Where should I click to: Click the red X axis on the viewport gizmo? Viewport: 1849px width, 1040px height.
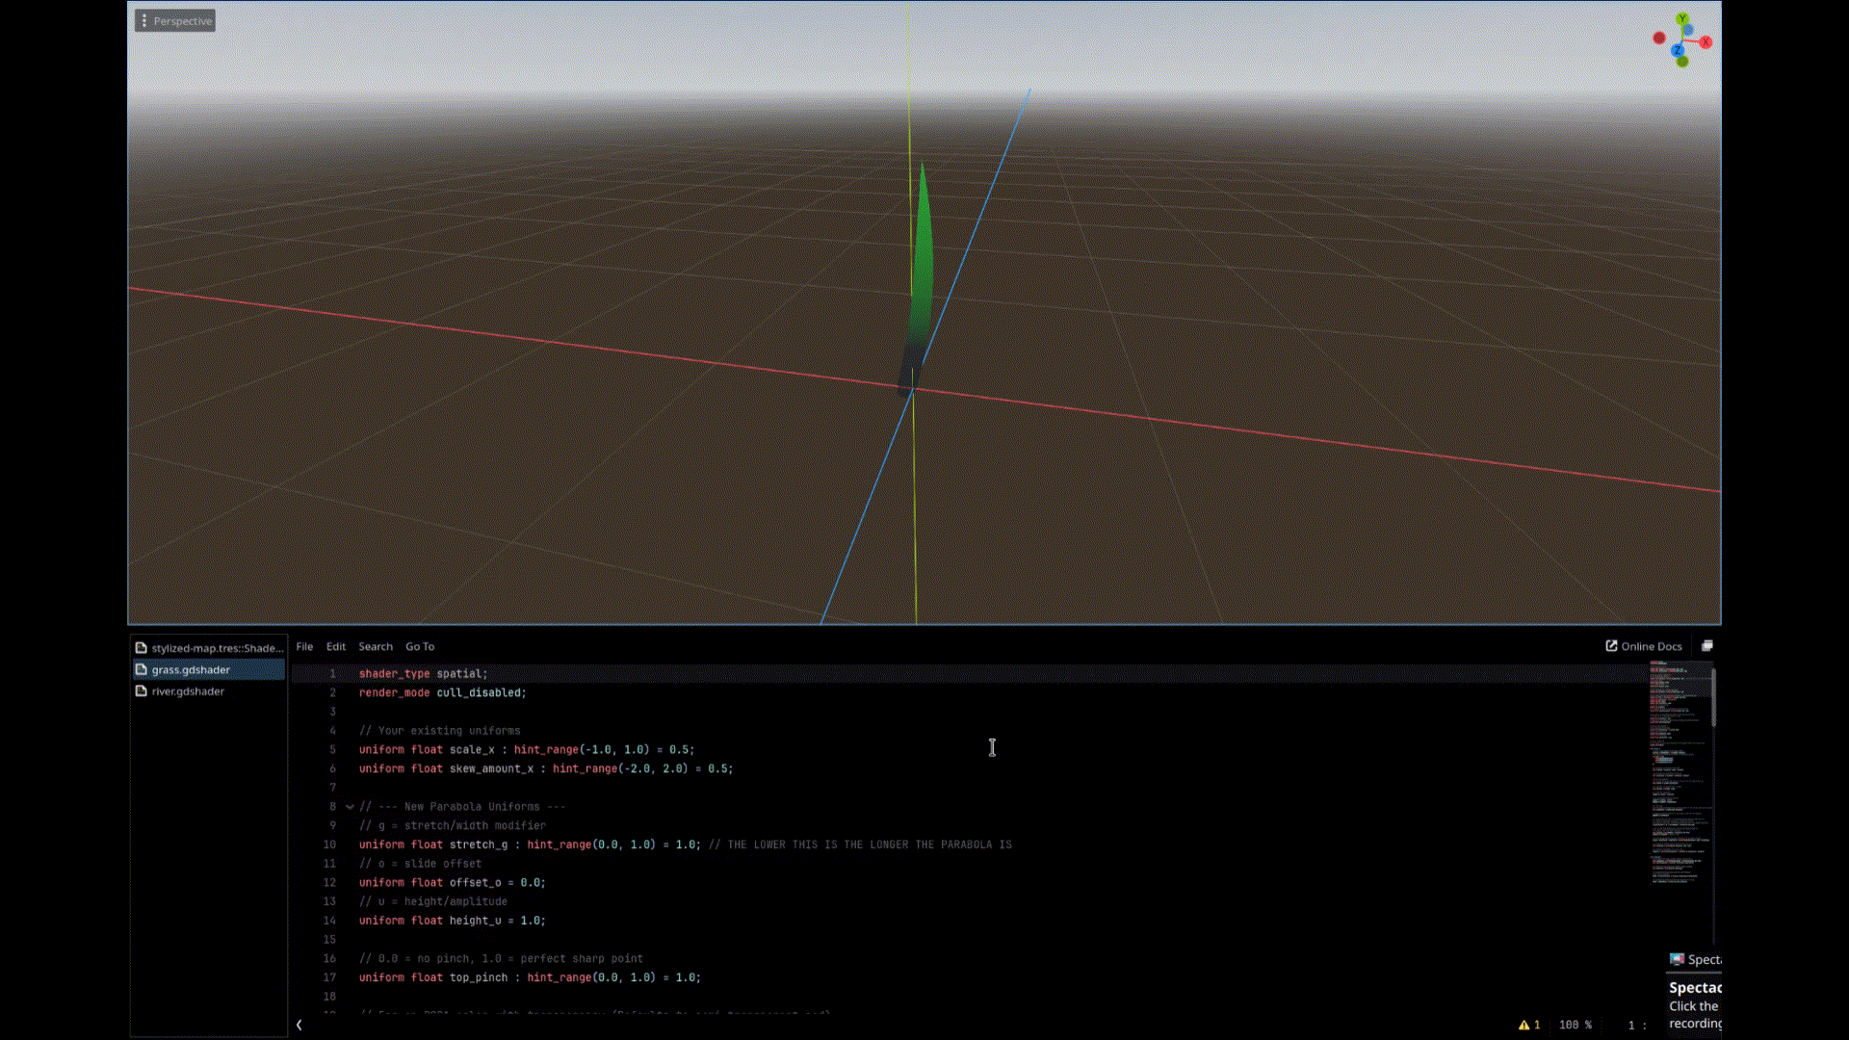coord(1705,41)
